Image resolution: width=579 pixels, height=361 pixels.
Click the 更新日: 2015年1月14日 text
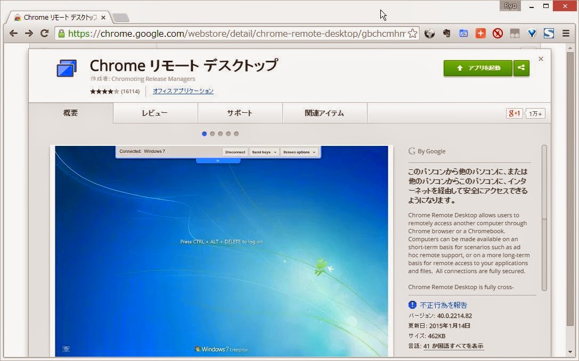click(439, 325)
